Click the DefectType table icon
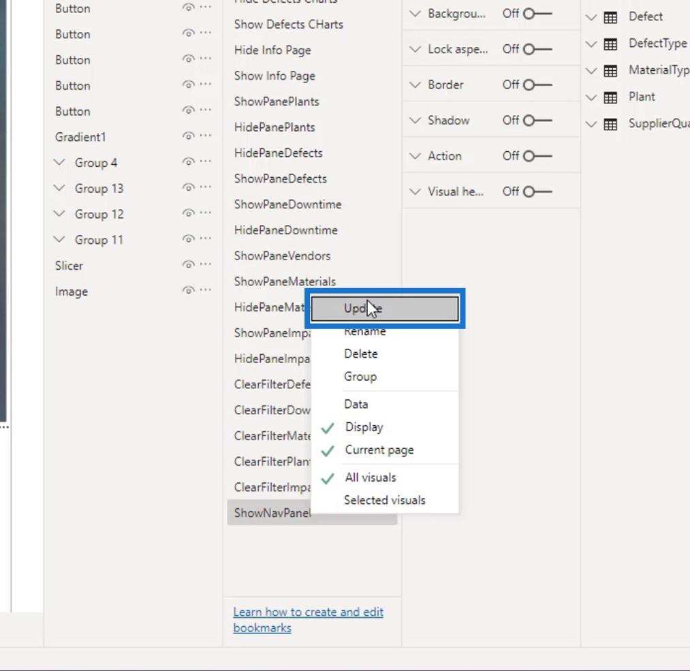This screenshot has width=690, height=671. tap(610, 44)
